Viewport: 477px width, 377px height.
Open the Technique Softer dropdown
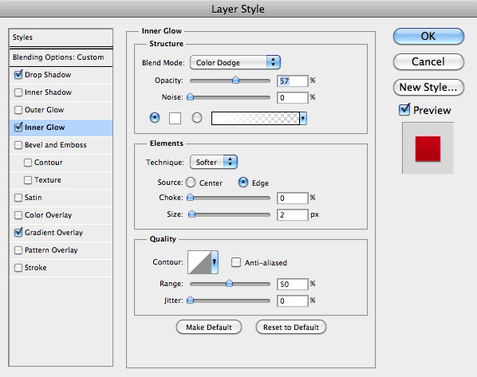tap(214, 162)
